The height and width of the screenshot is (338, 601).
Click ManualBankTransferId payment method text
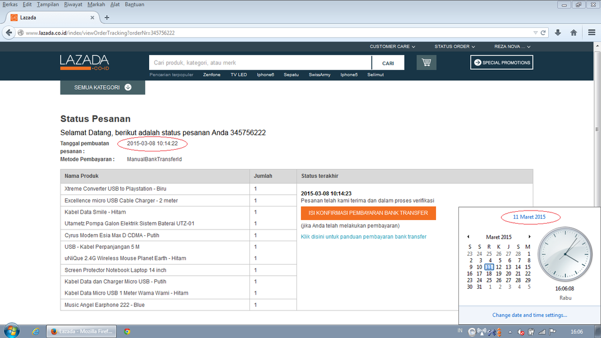pyautogui.click(x=154, y=160)
